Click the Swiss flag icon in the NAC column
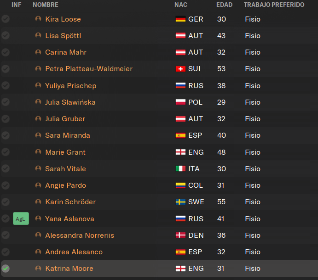This screenshot has width=318, height=280. 180,69
